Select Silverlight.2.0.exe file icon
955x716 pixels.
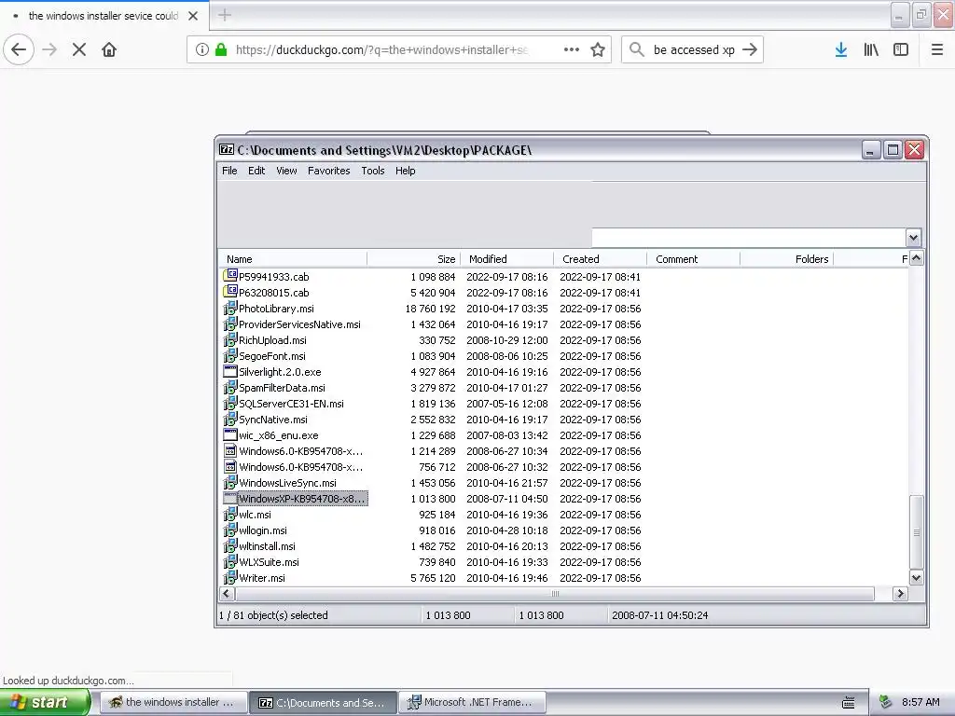pyautogui.click(x=230, y=371)
